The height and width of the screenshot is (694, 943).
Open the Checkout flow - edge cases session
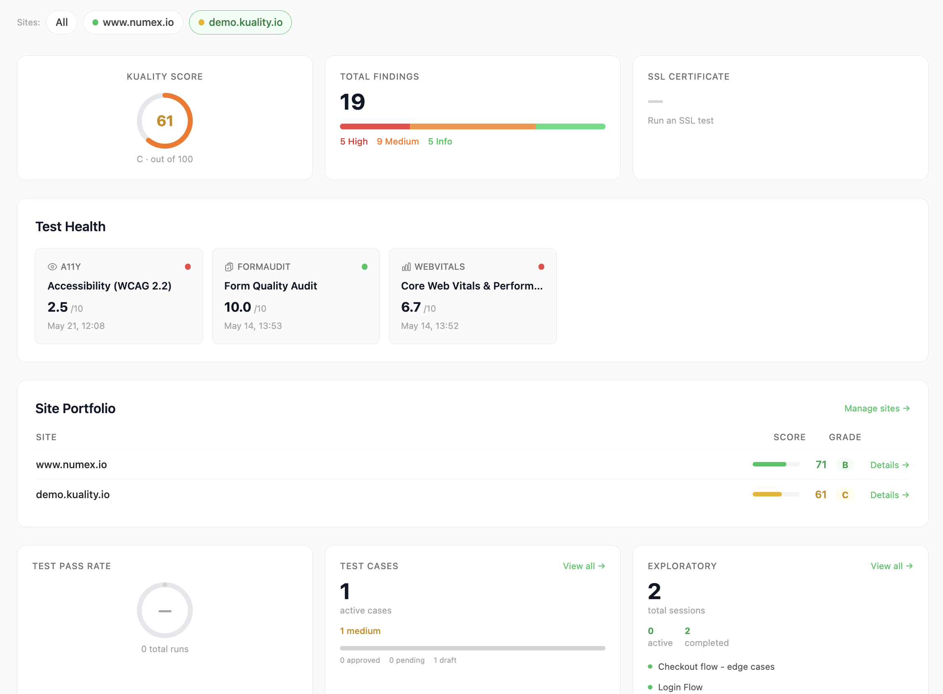(716, 667)
